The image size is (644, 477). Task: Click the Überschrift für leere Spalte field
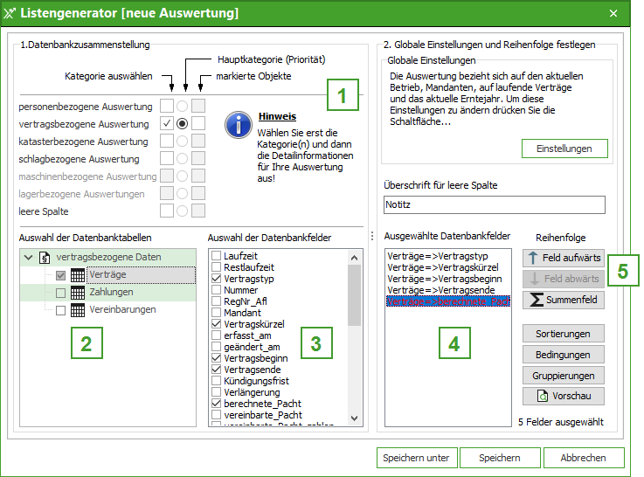494,204
